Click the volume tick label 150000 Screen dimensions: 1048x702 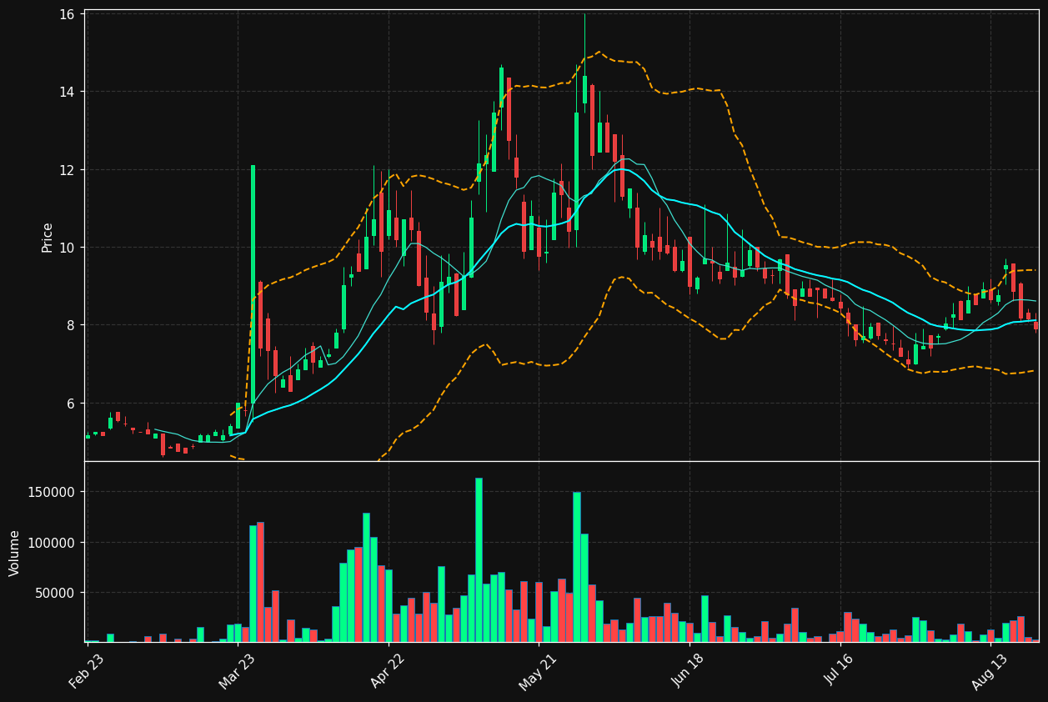pos(53,493)
